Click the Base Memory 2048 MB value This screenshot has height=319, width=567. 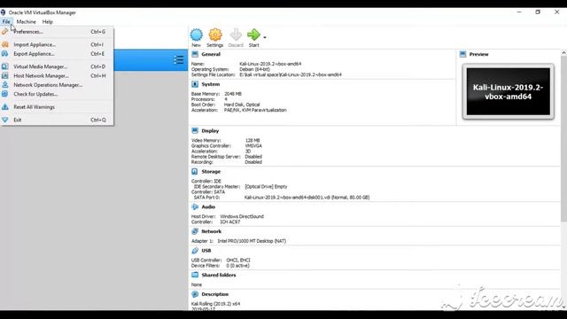click(x=233, y=94)
